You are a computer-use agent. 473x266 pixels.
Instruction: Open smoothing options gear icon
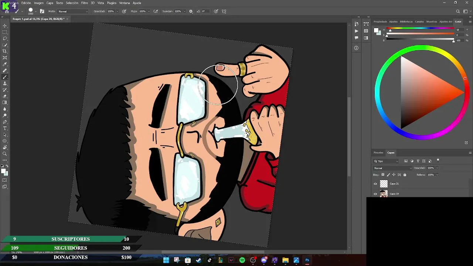191,11
